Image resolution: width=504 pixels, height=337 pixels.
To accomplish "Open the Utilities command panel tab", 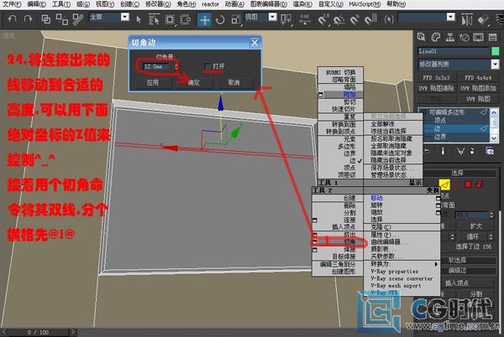I will pos(493,38).
